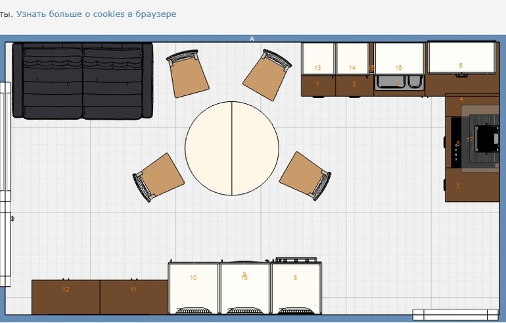Select brown cabinet number 11
This screenshot has height=323, width=506.
tap(133, 297)
